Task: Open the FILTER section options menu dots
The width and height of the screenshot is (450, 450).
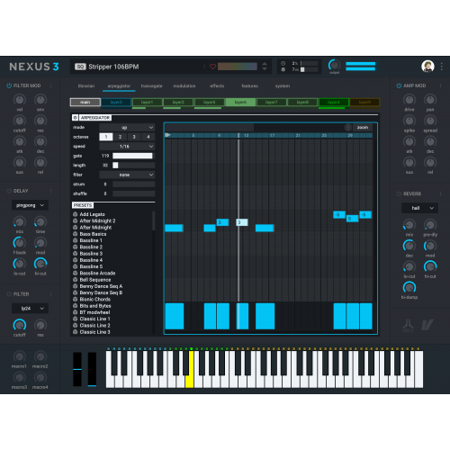Action: (x=50, y=294)
